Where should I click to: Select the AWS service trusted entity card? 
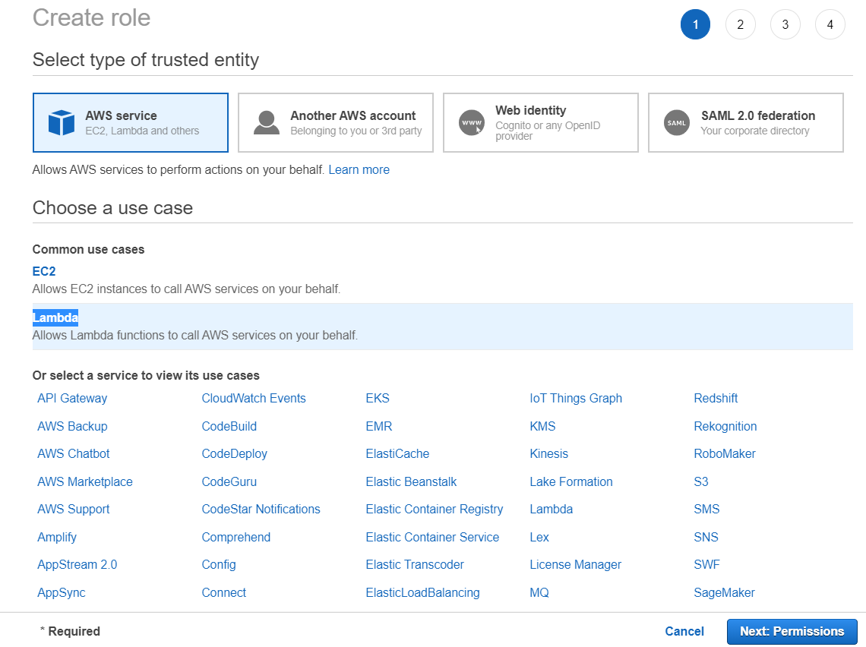[131, 122]
